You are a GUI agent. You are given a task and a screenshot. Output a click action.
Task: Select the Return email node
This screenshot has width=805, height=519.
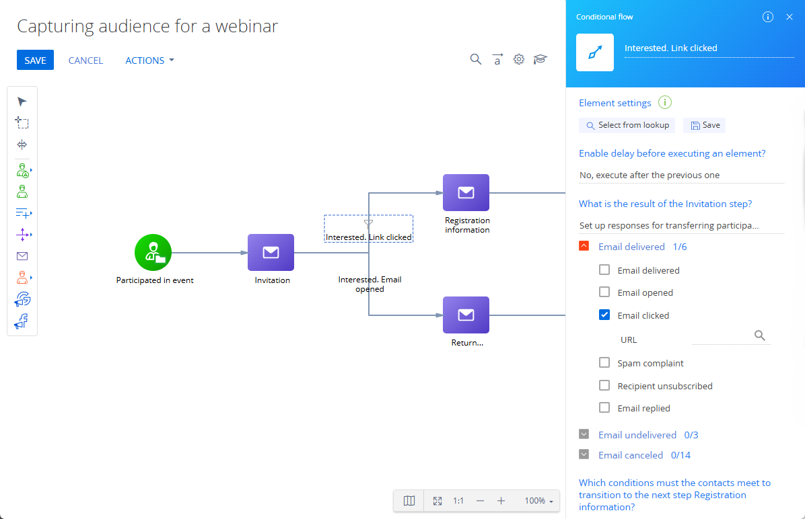click(466, 315)
